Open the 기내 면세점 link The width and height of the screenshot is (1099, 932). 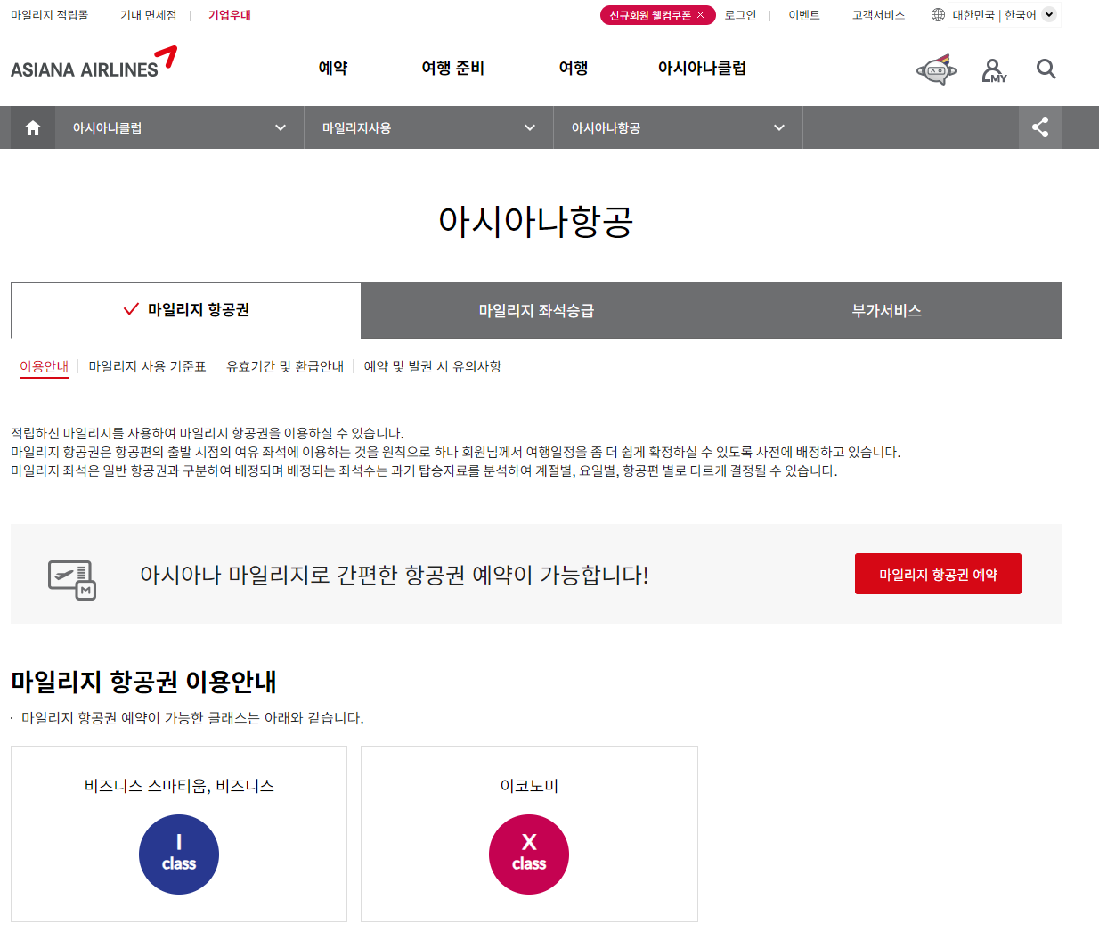149,15
